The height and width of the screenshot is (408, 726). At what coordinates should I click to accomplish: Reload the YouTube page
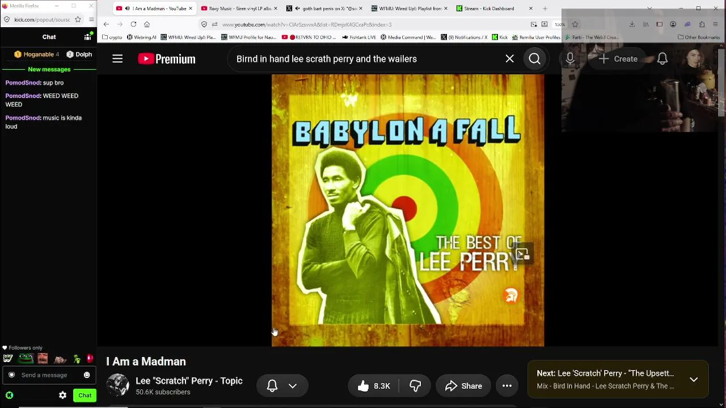(x=133, y=24)
